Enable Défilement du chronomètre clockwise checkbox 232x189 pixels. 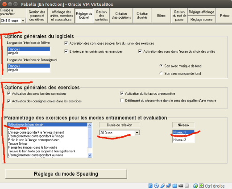[x=122, y=101]
